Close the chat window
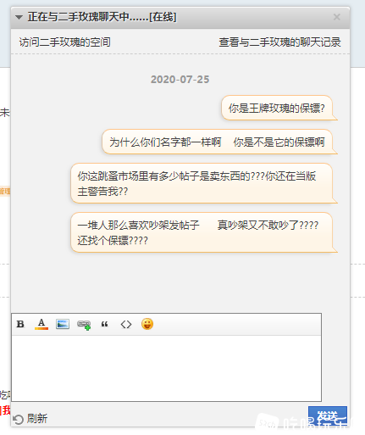This screenshot has width=365, height=435. pos(336,17)
